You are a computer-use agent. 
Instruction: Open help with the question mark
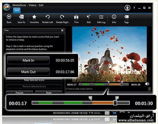134,8
